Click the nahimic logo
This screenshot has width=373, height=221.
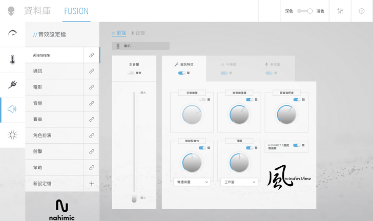coord(62,210)
